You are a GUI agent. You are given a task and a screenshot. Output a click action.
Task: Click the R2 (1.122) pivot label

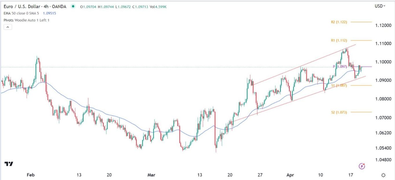point(339,22)
